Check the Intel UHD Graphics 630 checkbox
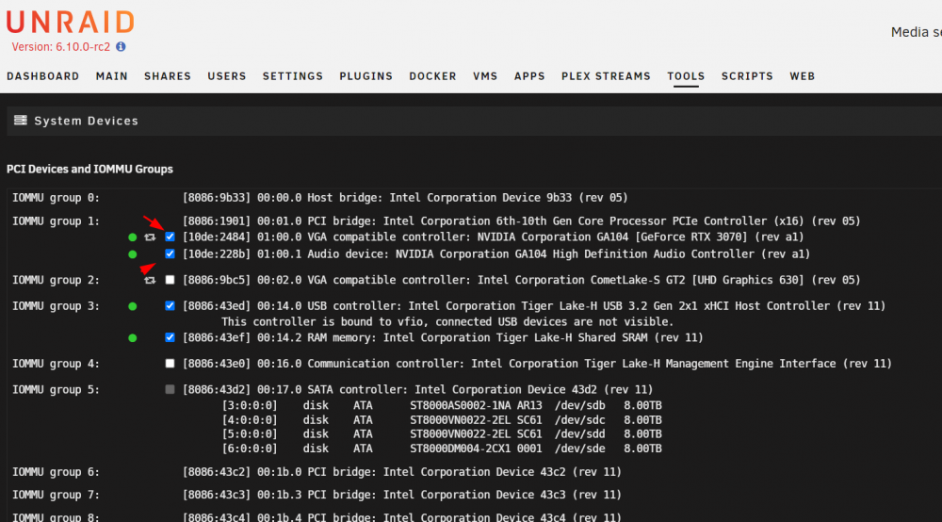The width and height of the screenshot is (942, 522). tap(170, 279)
